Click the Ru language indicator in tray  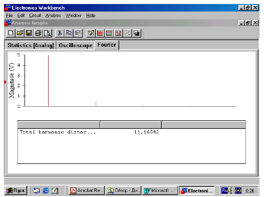(224, 190)
